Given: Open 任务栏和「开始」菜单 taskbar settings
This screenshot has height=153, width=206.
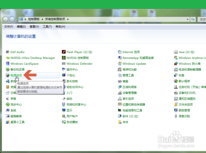Looking at the screenshot, I should click(192, 87).
